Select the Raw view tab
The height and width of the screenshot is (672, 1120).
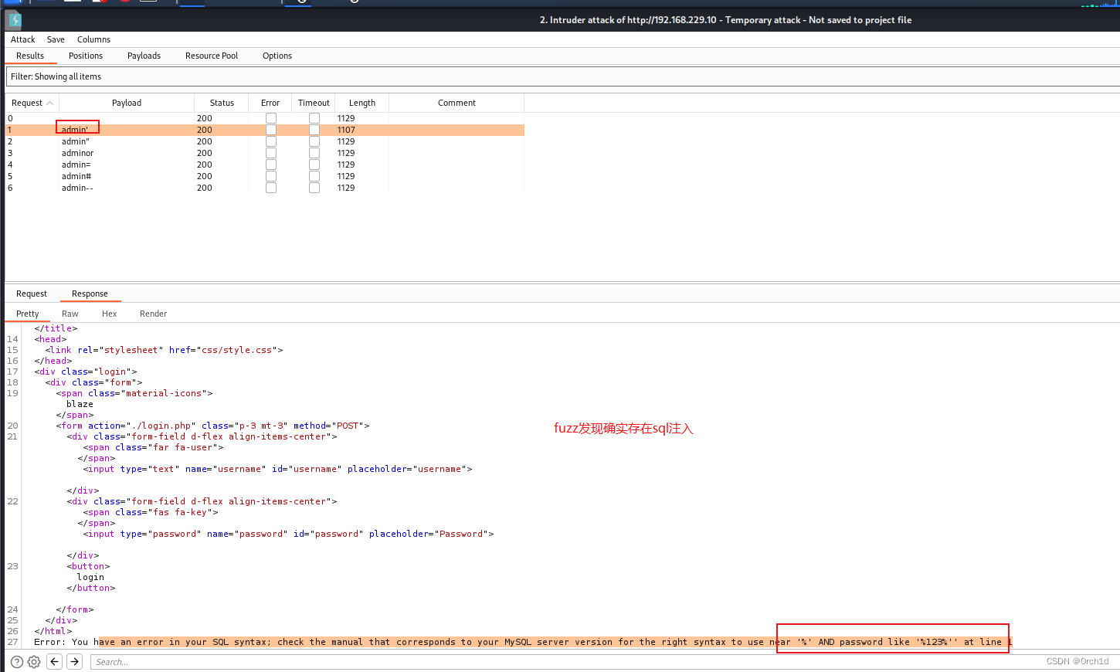(x=70, y=314)
